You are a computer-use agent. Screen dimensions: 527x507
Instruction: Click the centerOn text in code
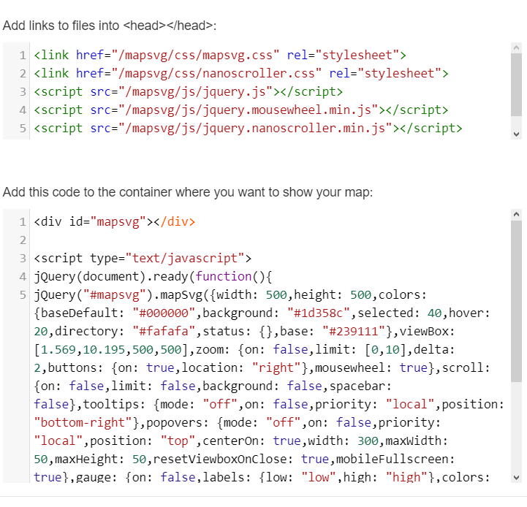(x=230, y=441)
